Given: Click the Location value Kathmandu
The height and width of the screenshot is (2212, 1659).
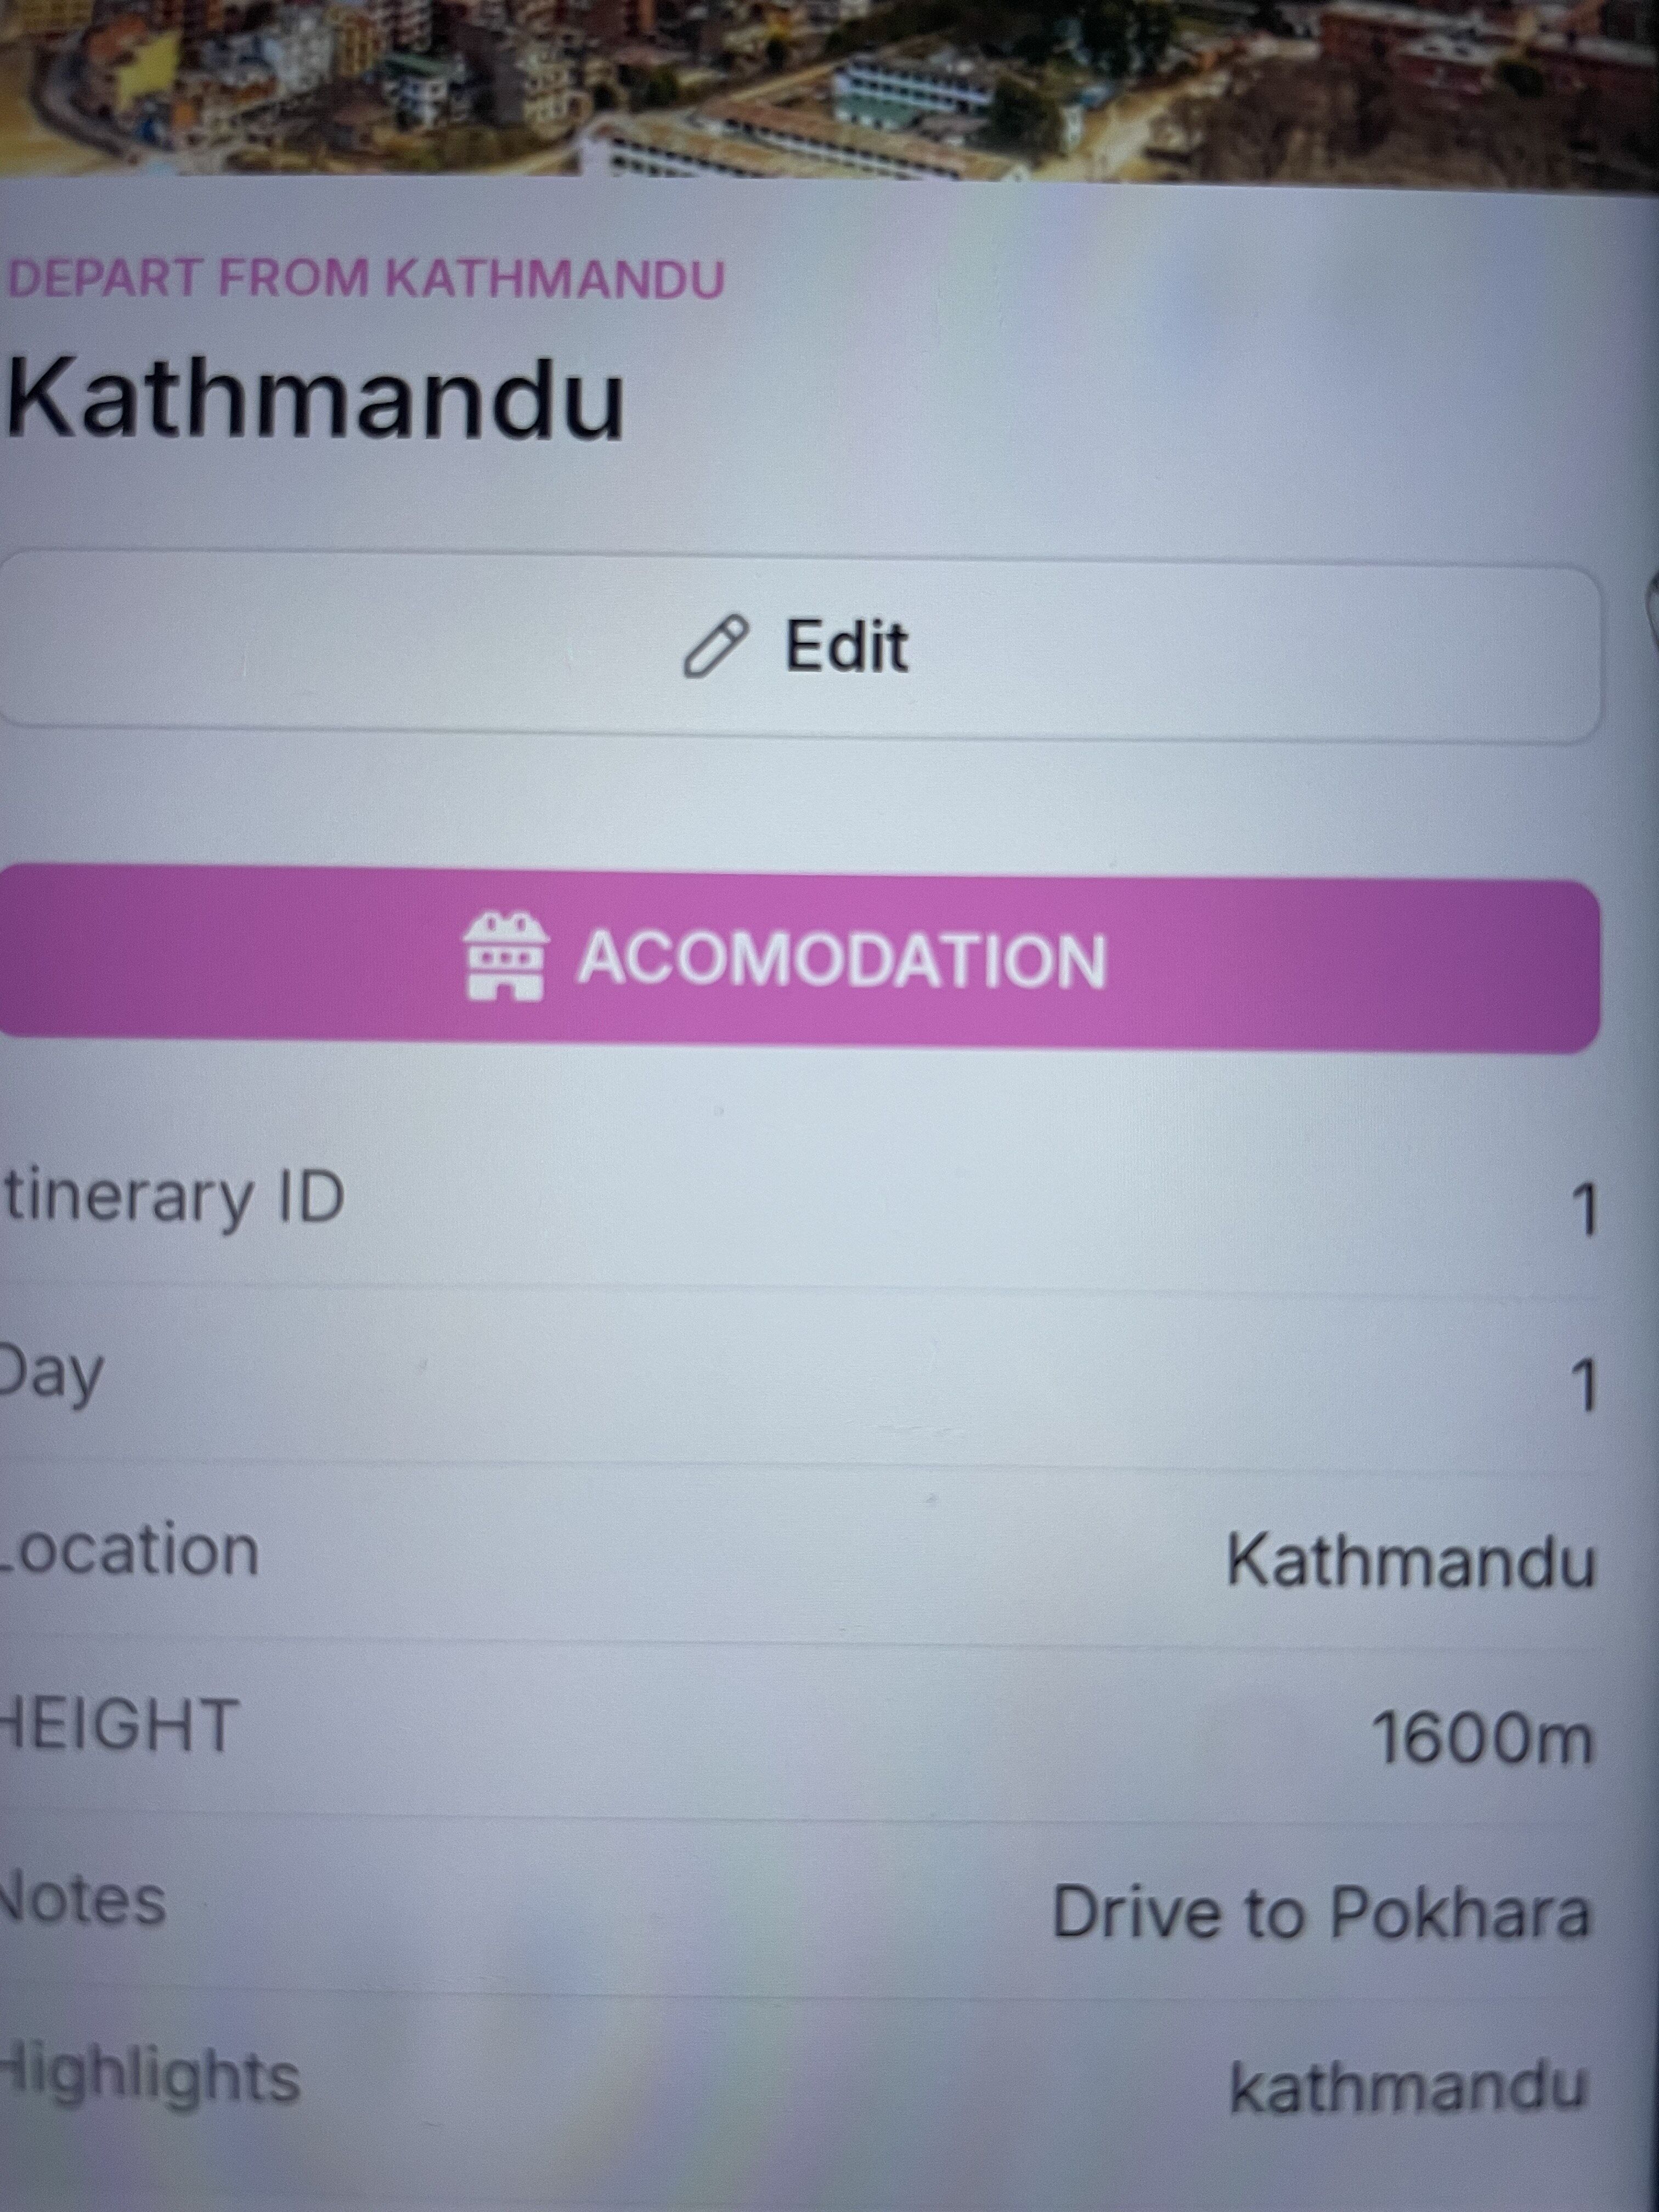Looking at the screenshot, I should (x=1411, y=1561).
